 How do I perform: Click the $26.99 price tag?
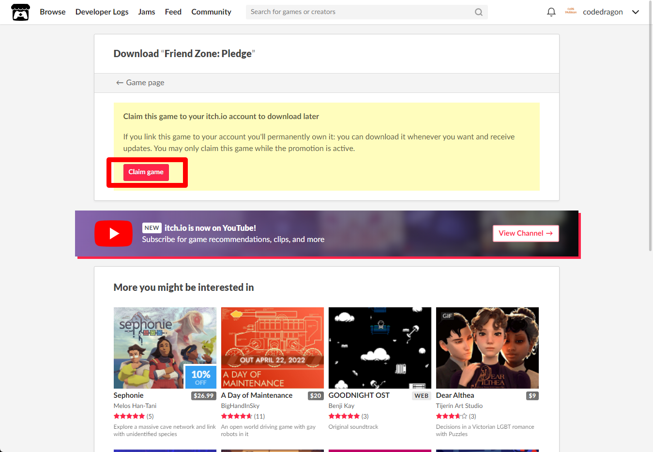click(x=204, y=396)
